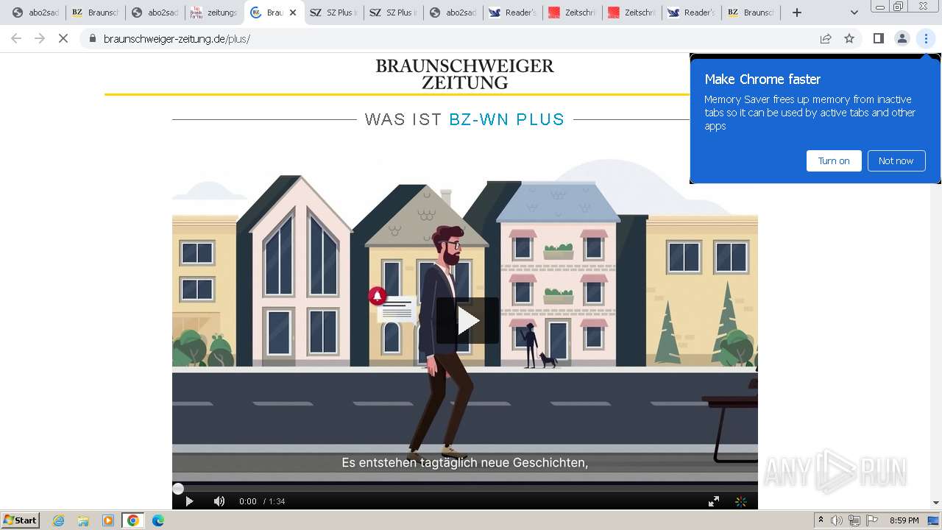Image resolution: width=942 pixels, height=530 pixels.
Task: View site security lock info
Action: [92, 38]
